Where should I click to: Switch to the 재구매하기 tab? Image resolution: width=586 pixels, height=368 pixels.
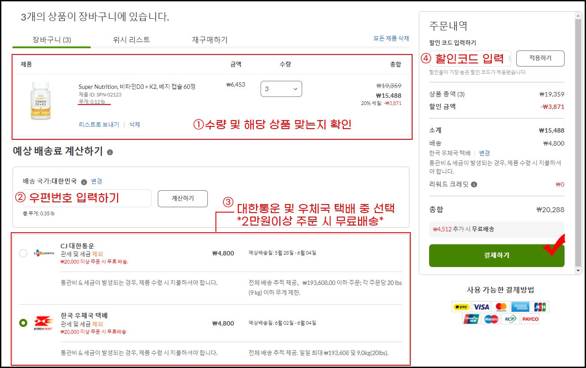(x=210, y=40)
